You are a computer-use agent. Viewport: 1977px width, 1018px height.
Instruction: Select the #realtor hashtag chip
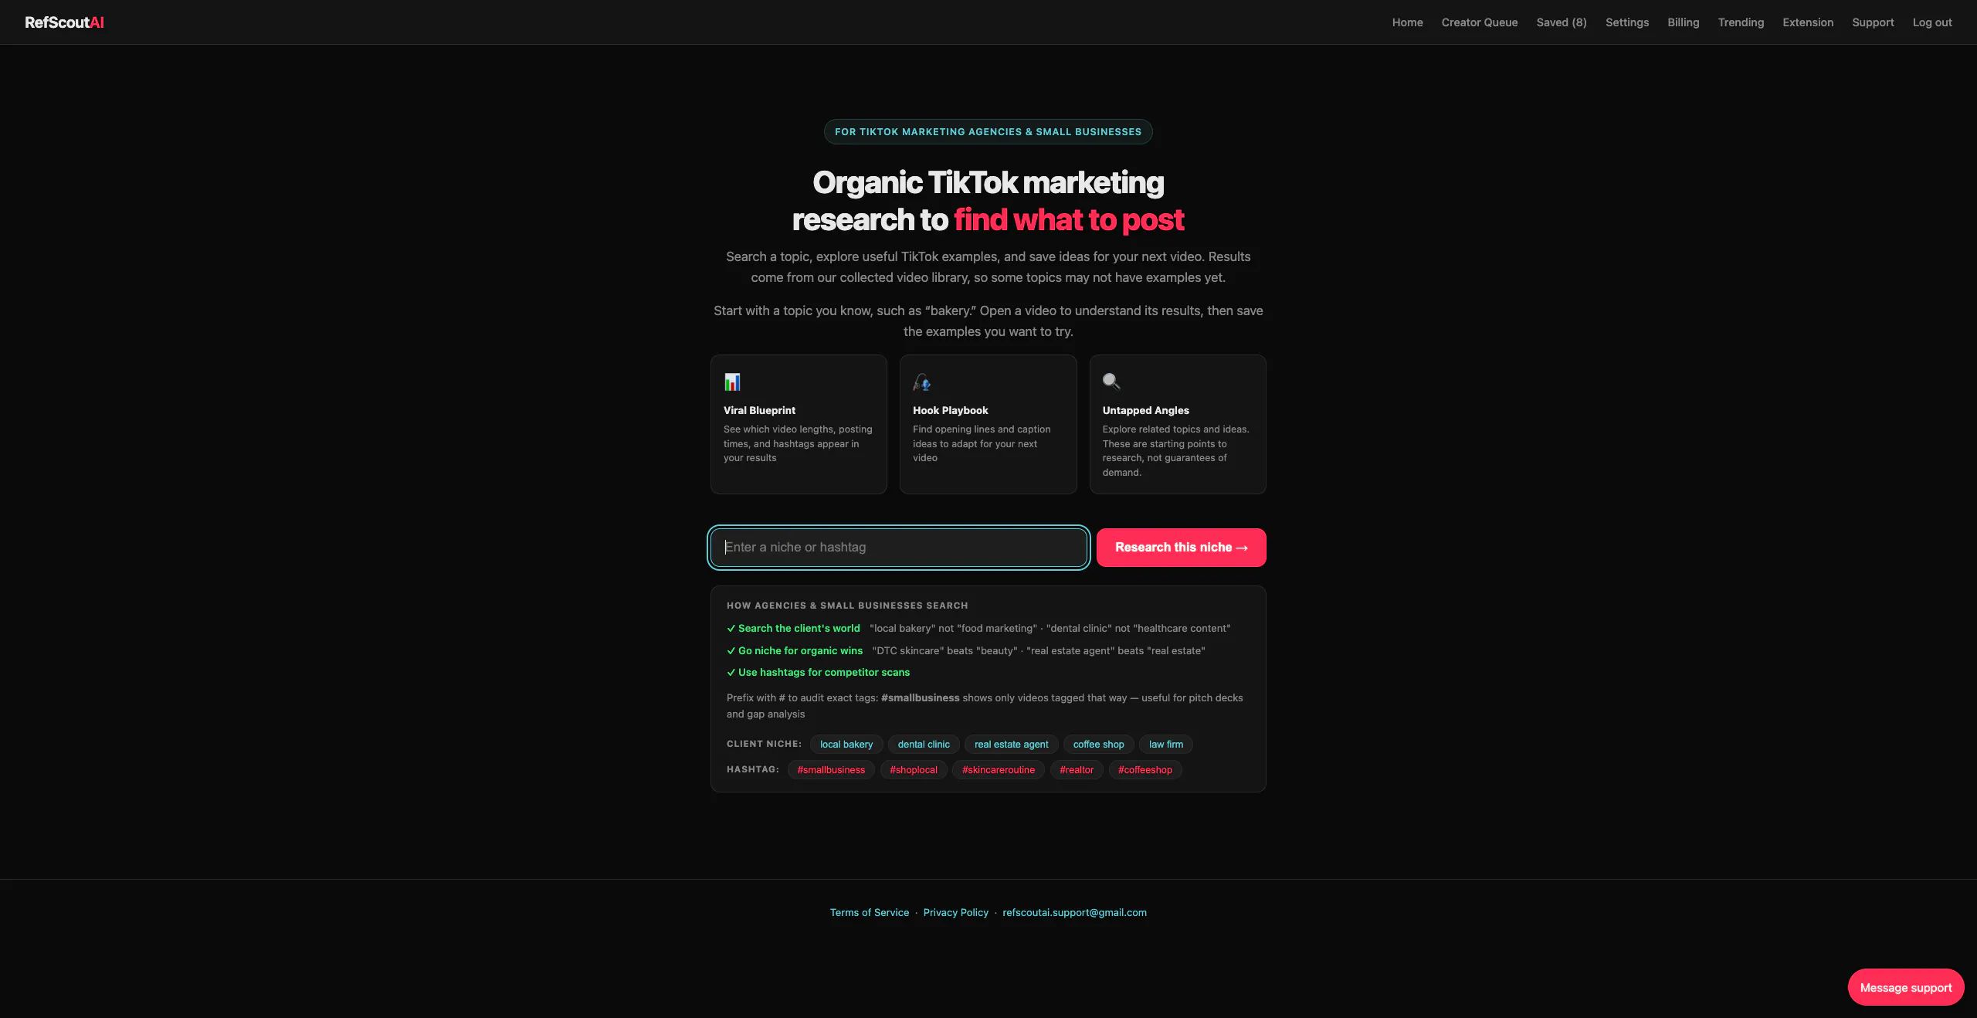pos(1077,770)
